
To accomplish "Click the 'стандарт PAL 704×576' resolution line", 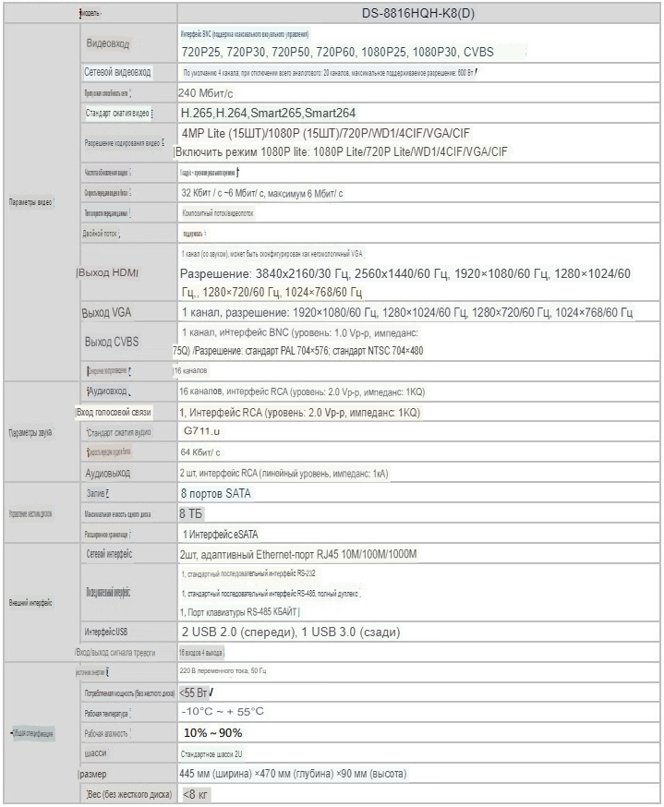I will point(298,351).
